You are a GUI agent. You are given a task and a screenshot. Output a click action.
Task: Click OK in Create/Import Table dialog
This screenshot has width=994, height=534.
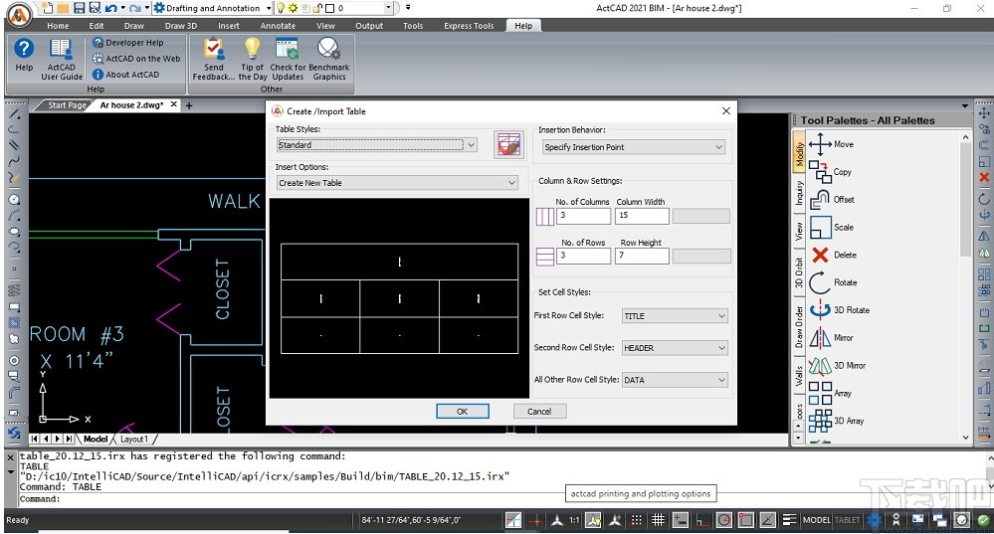[x=462, y=412]
